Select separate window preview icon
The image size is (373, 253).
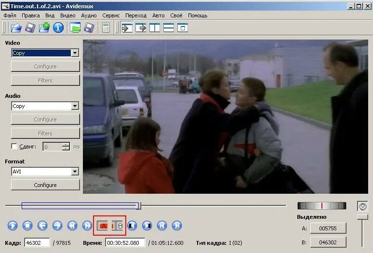click(183, 28)
